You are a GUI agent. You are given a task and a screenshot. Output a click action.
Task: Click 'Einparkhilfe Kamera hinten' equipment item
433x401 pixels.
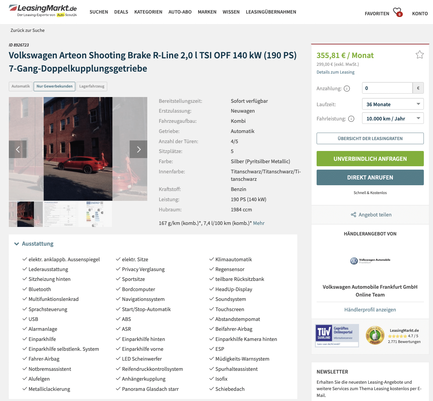click(x=246, y=339)
